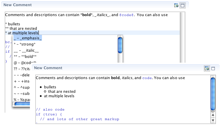Click "at multiple levels" bullet in the preview
Screen dimensions: 220x126
[59, 96]
